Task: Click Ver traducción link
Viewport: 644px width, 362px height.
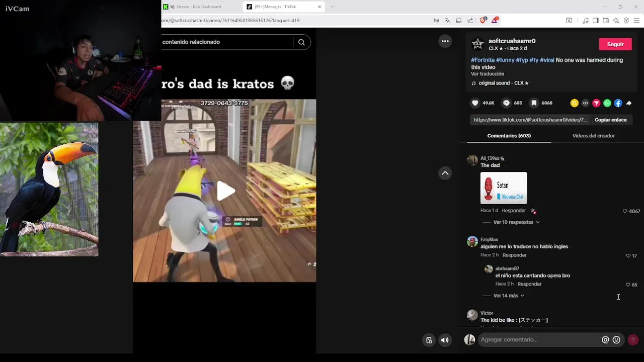Action: point(488,74)
